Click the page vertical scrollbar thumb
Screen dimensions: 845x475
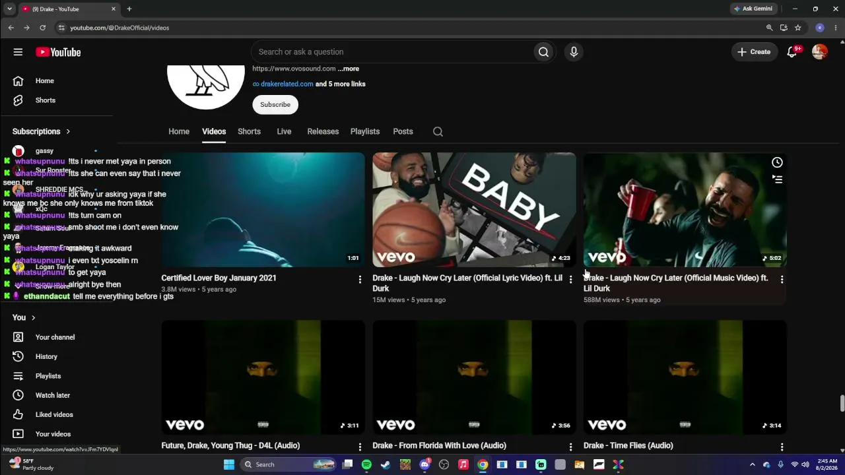842,403
